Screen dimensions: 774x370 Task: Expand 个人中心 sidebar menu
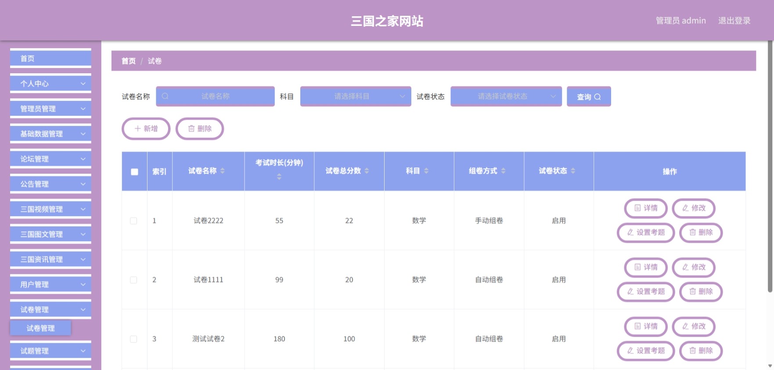pyautogui.click(x=50, y=84)
